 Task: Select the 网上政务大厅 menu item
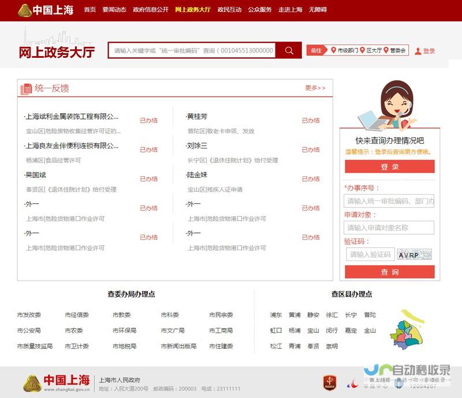coord(193,10)
